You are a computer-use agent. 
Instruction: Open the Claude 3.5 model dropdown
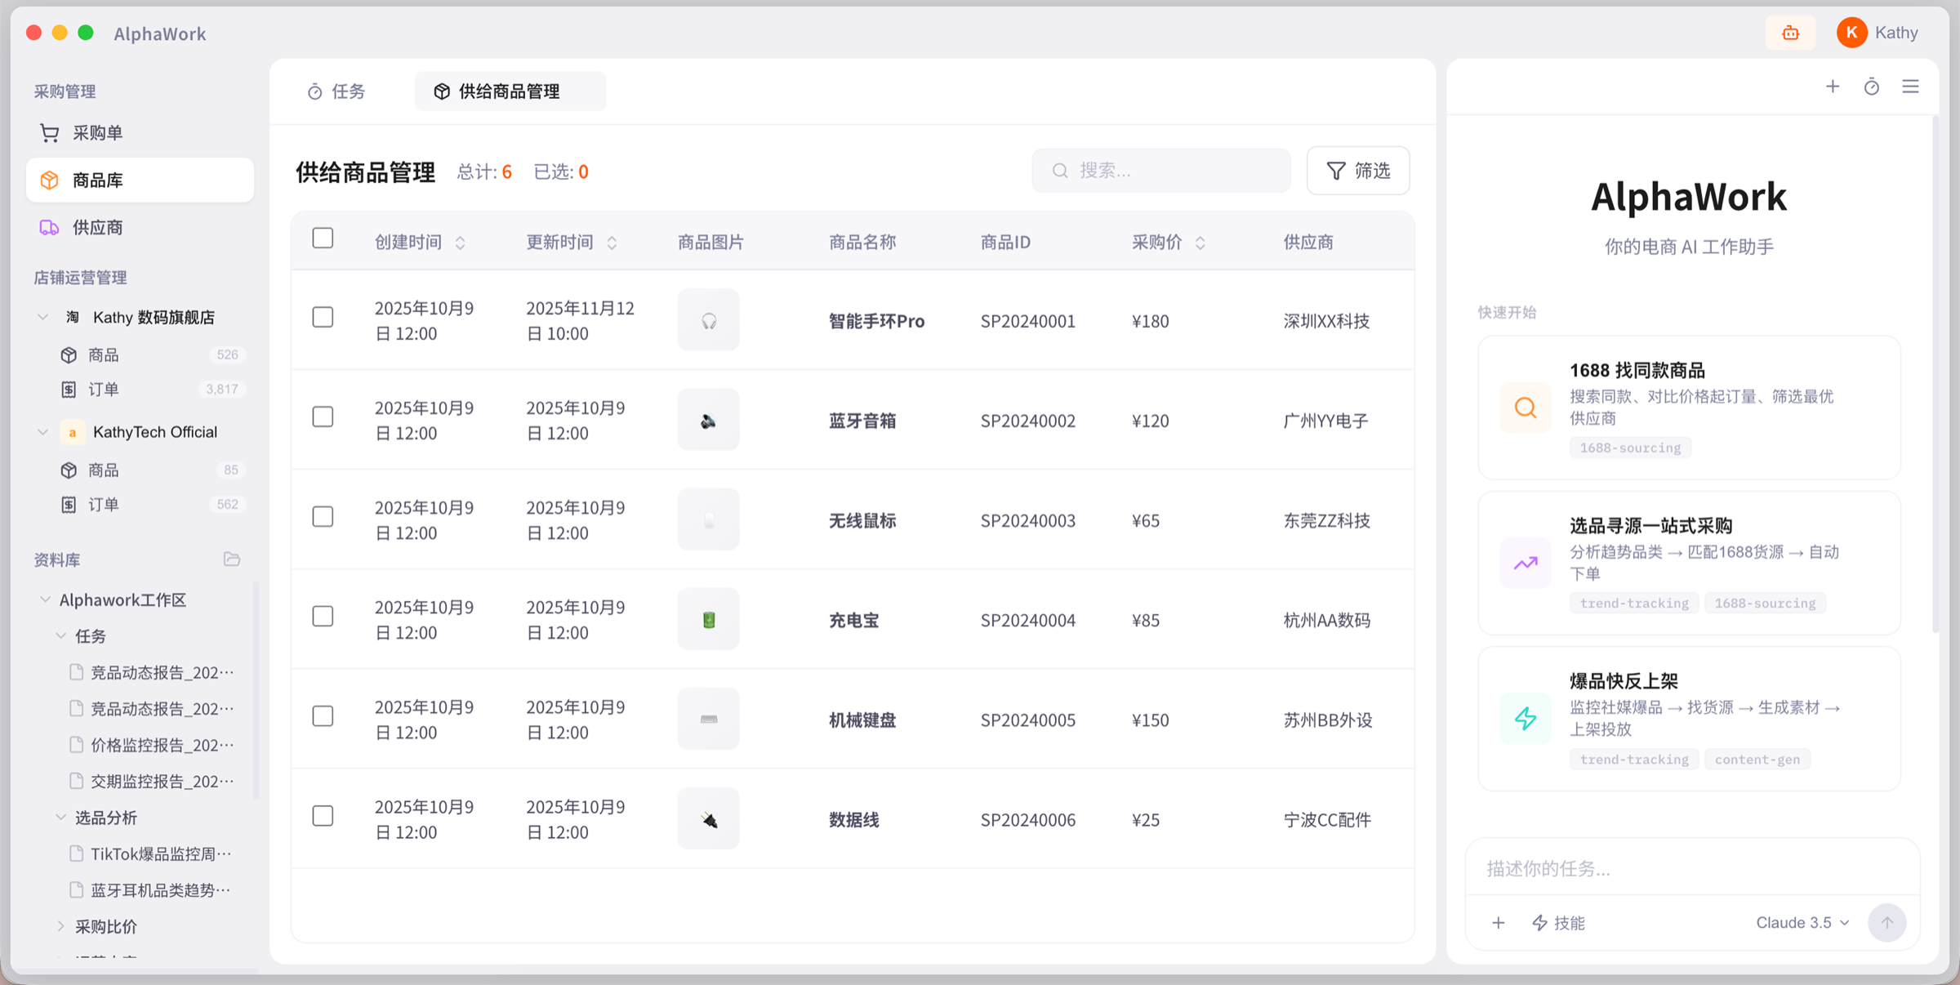point(1802,923)
